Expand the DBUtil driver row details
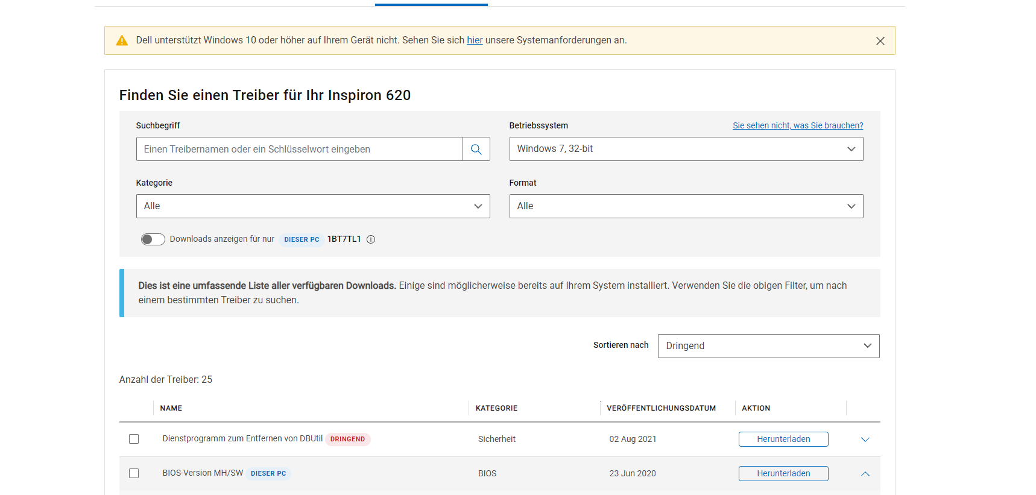 865,440
